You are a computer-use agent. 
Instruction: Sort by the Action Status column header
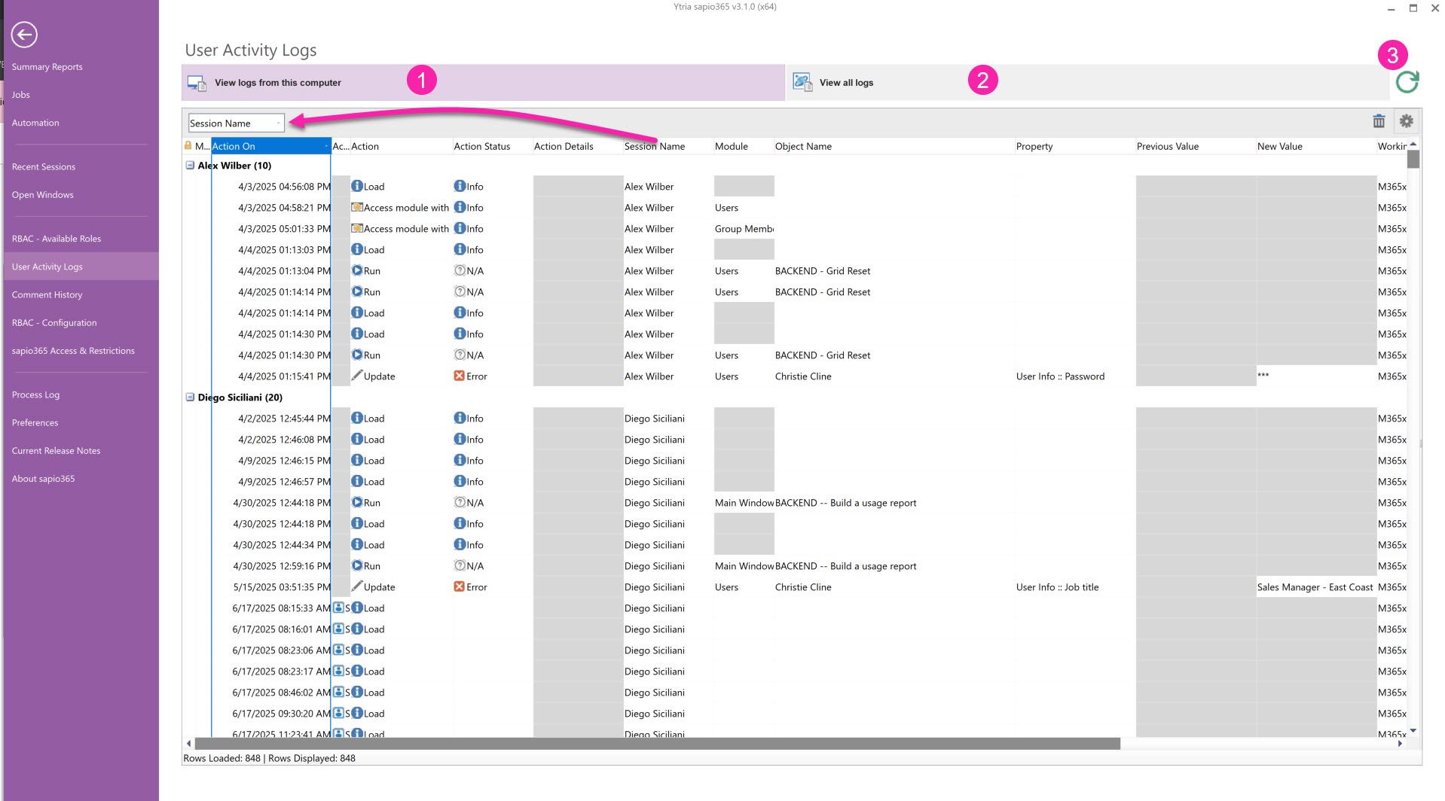point(481,147)
